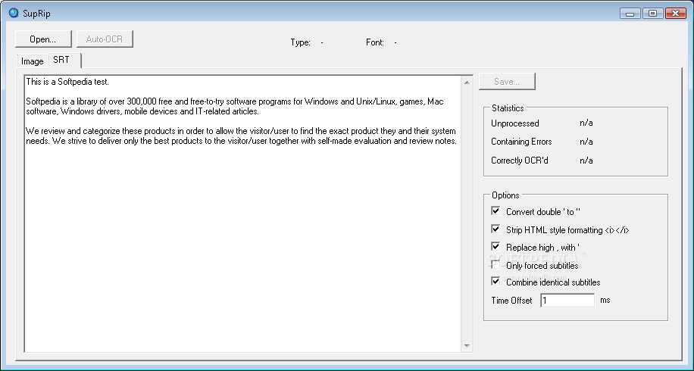Toggle Convert double ' to " checkbox
This screenshot has width=694, height=371.
tap(495, 211)
